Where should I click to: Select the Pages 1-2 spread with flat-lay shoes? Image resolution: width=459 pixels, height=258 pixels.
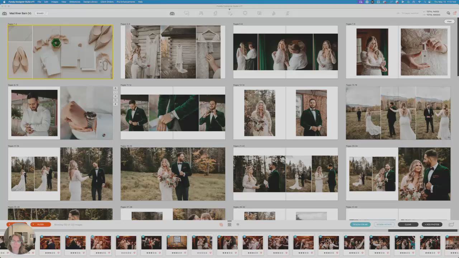(x=60, y=52)
